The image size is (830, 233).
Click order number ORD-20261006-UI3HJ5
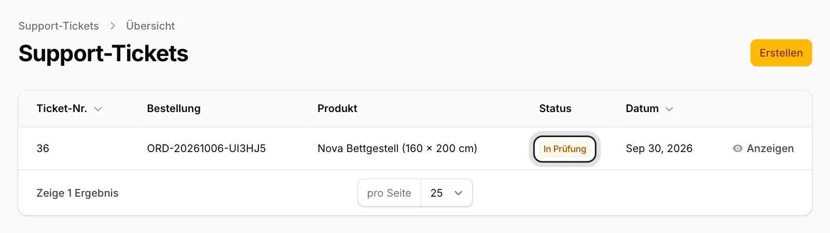point(206,148)
